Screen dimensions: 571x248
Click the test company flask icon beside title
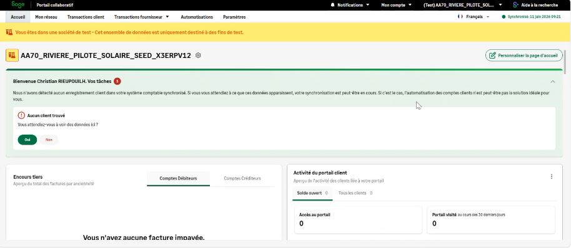(12, 55)
